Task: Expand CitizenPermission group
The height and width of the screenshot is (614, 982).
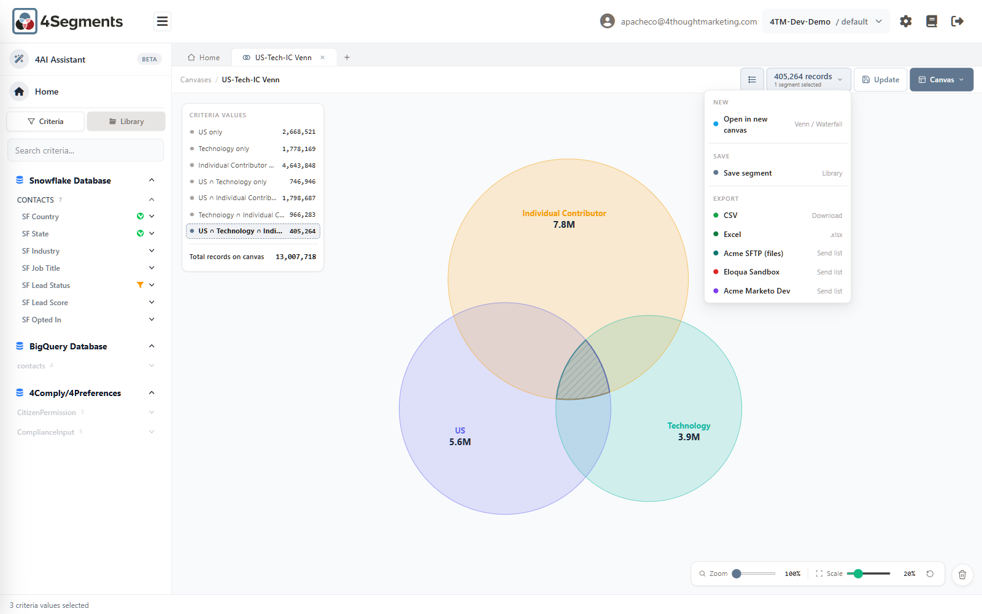Action: pyautogui.click(x=152, y=413)
